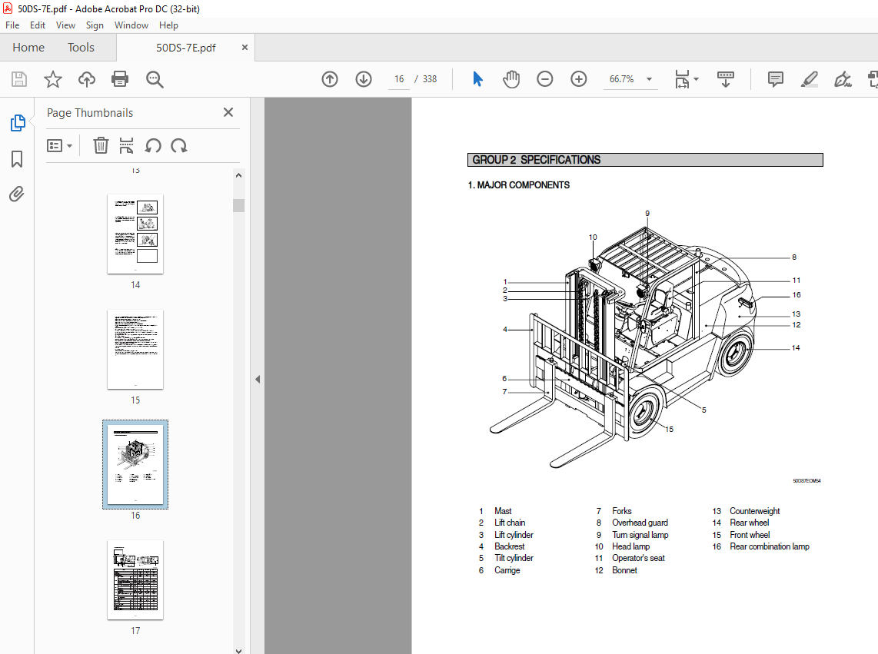Viewport: 878px width, 654px height.
Task: Toggle the Page Thumbnails sidebar icon
Action: (17, 123)
